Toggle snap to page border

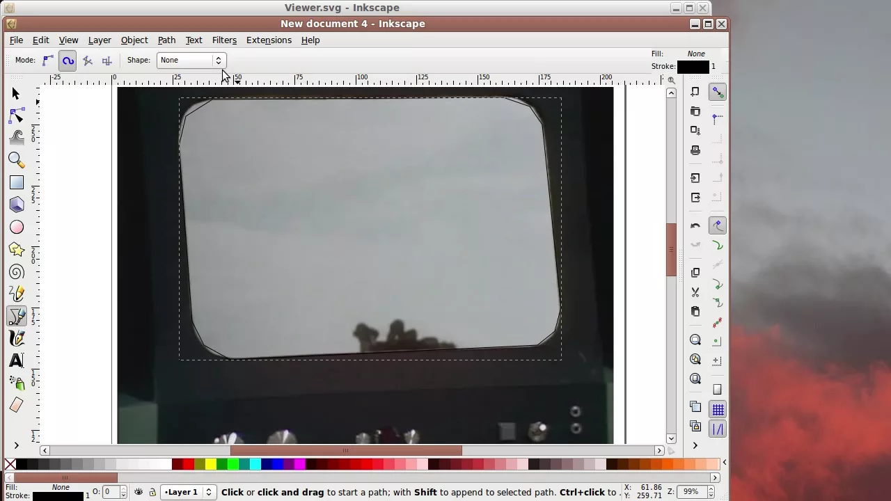point(718,390)
